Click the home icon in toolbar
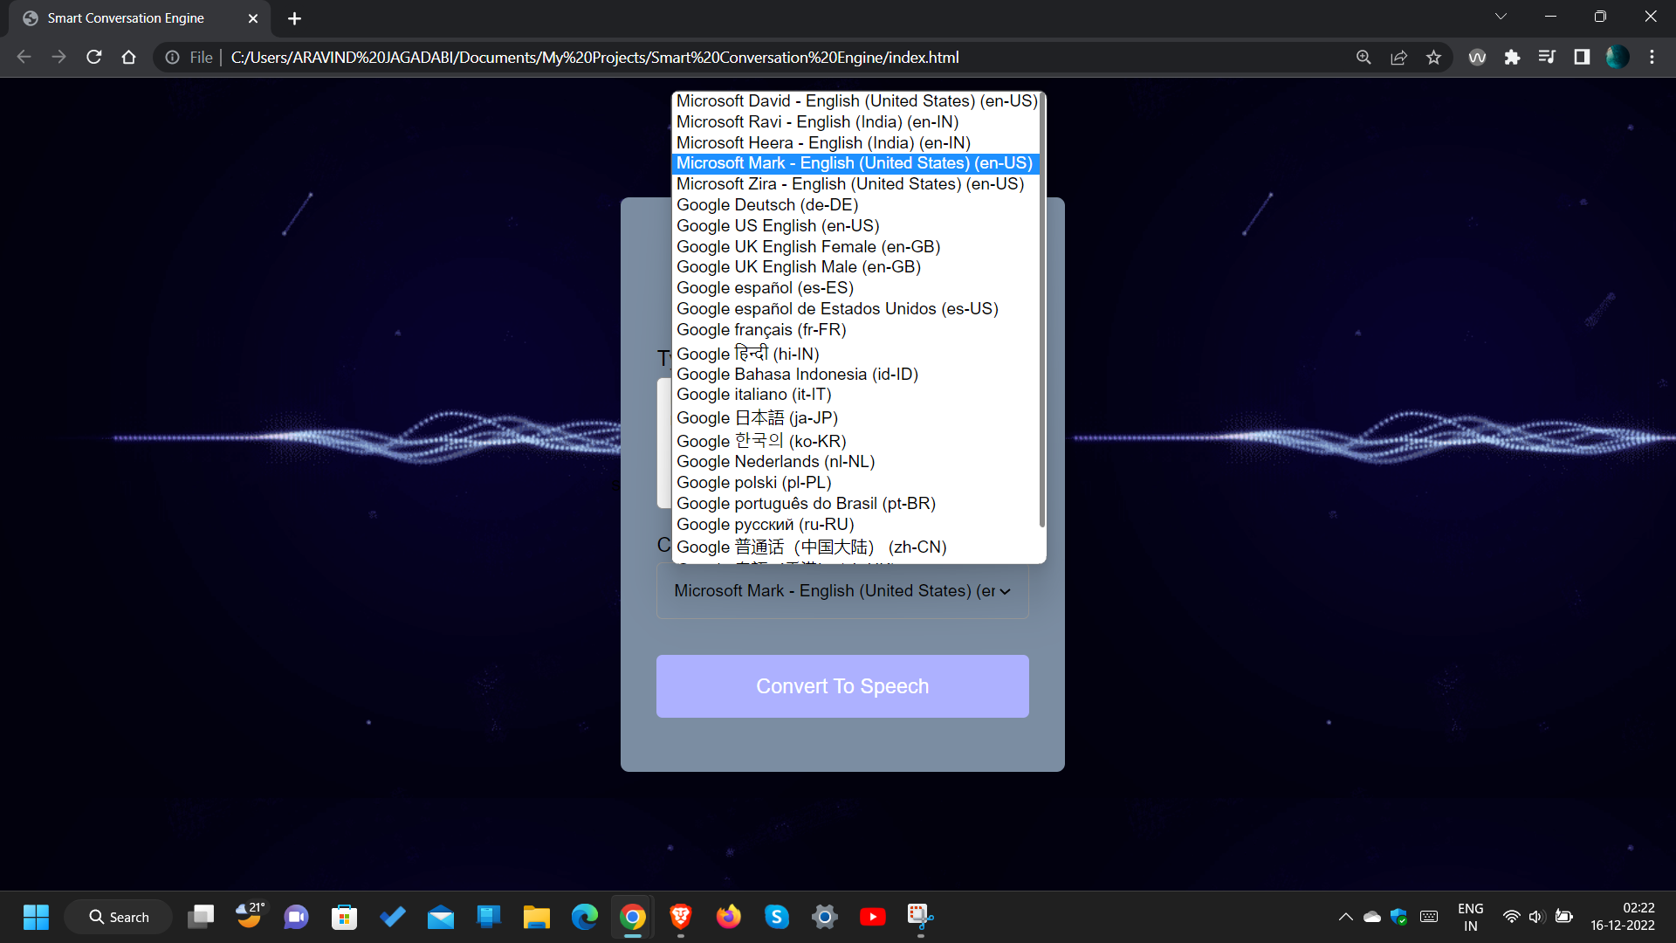 129,58
